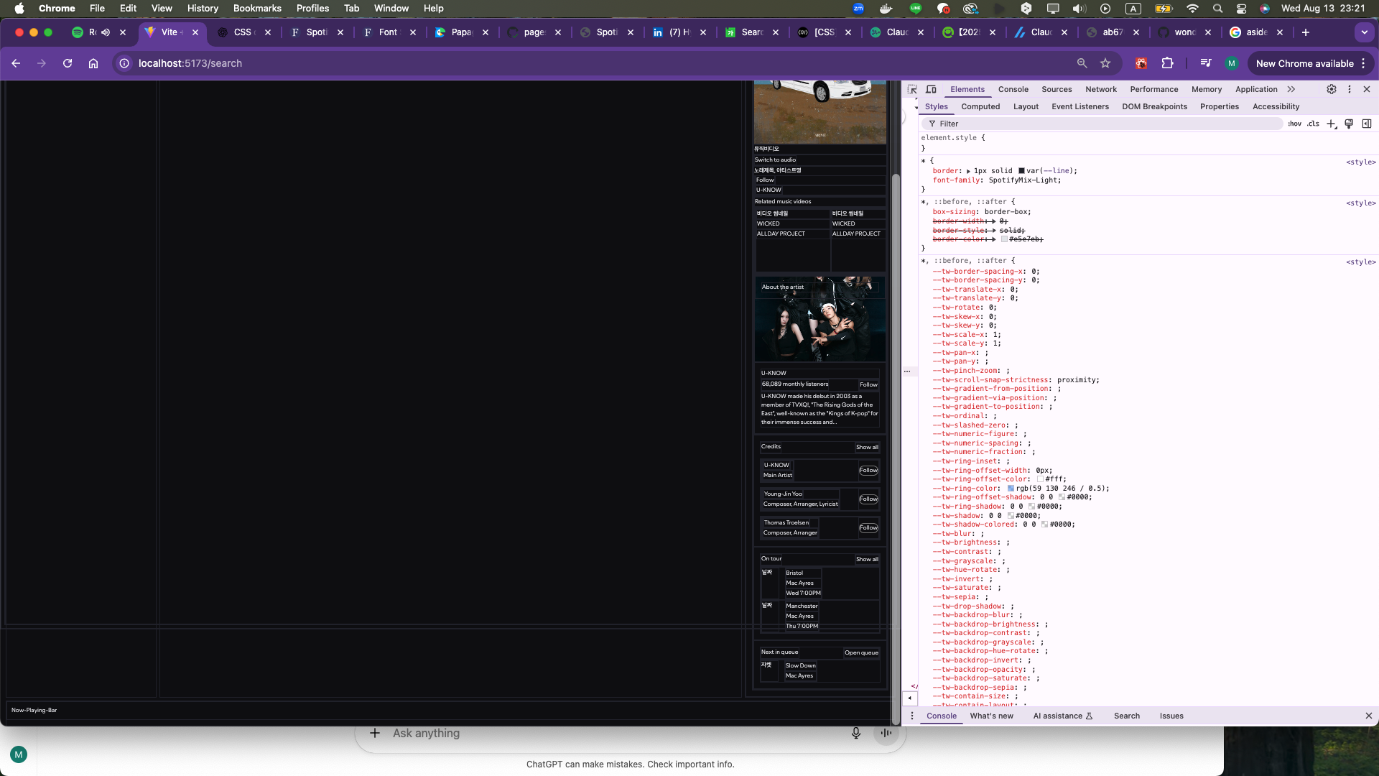Bookmark this page with the star icon
This screenshot has height=776, width=1379.
pos(1105,63)
